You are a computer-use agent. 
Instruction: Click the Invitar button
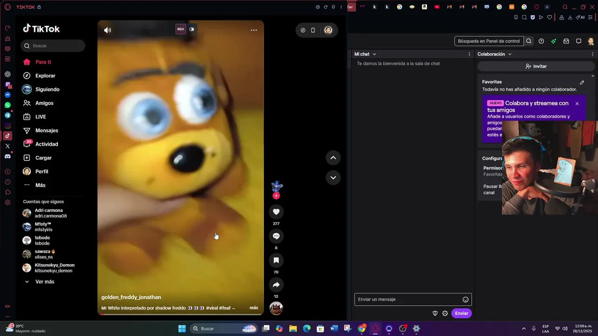[x=536, y=66]
